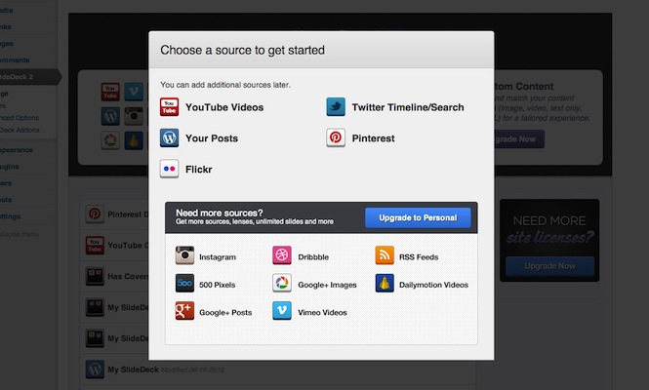Choose the Vimeo Videos icon
This screenshot has width=649, height=390.
point(282,311)
